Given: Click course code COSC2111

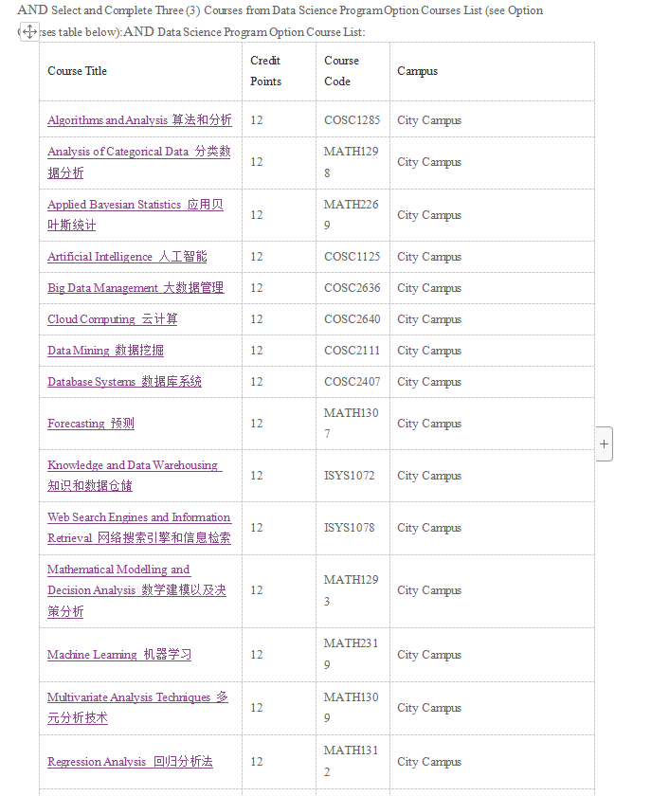Looking at the screenshot, I should tap(353, 351).
